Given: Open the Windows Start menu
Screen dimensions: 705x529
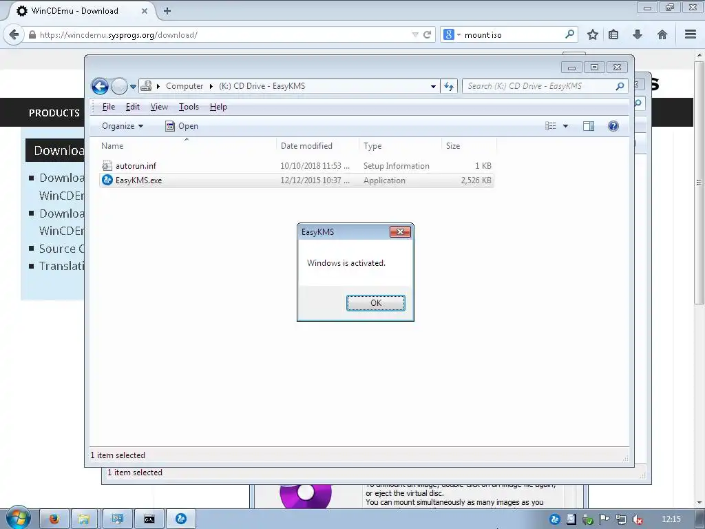Looking at the screenshot, I should point(18,518).
